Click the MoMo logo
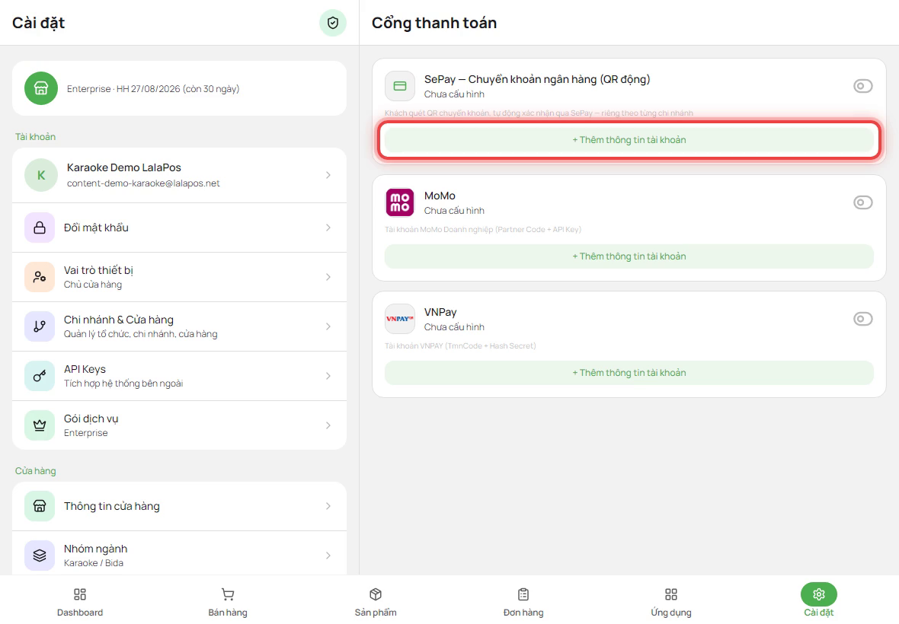Viewport: 899px width, 624px height. (x=400, y=202)
